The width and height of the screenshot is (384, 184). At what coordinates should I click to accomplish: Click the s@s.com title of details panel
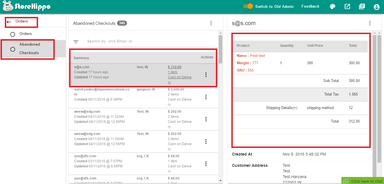tap(244, 23)
